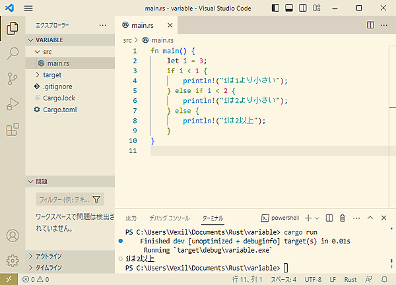Open the Manage gear settings
The height and width of the screenshot is (285, 396).
(x=12, y=260)
